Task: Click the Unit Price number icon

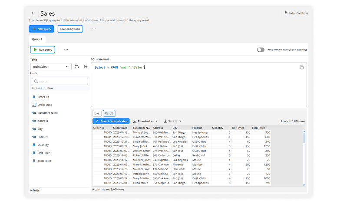Action: click(34, 153)
